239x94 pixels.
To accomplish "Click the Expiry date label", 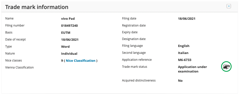I will pyautogui.click(x=130, y=32).
